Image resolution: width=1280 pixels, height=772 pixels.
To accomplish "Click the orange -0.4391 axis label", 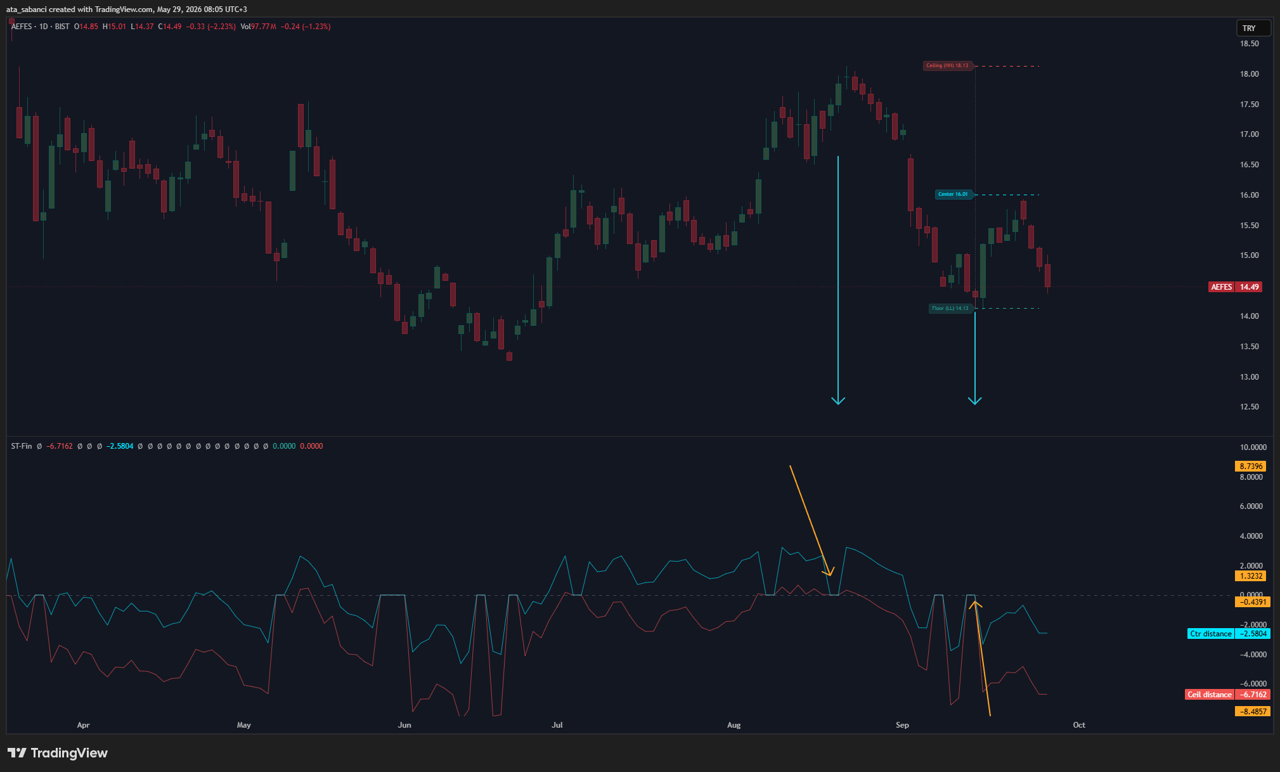I will [1252, 602].
